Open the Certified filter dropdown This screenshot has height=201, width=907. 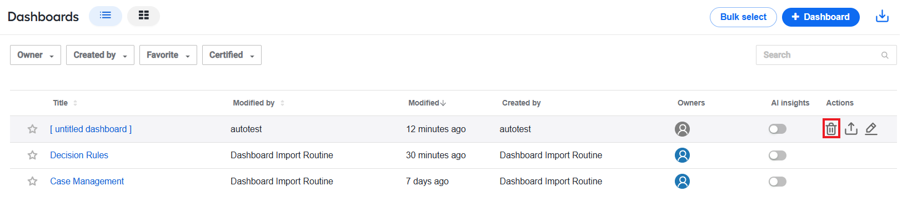(232, 55)
